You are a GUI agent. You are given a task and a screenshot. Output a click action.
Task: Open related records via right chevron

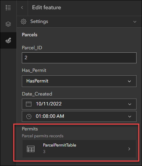tap(129, 149)
